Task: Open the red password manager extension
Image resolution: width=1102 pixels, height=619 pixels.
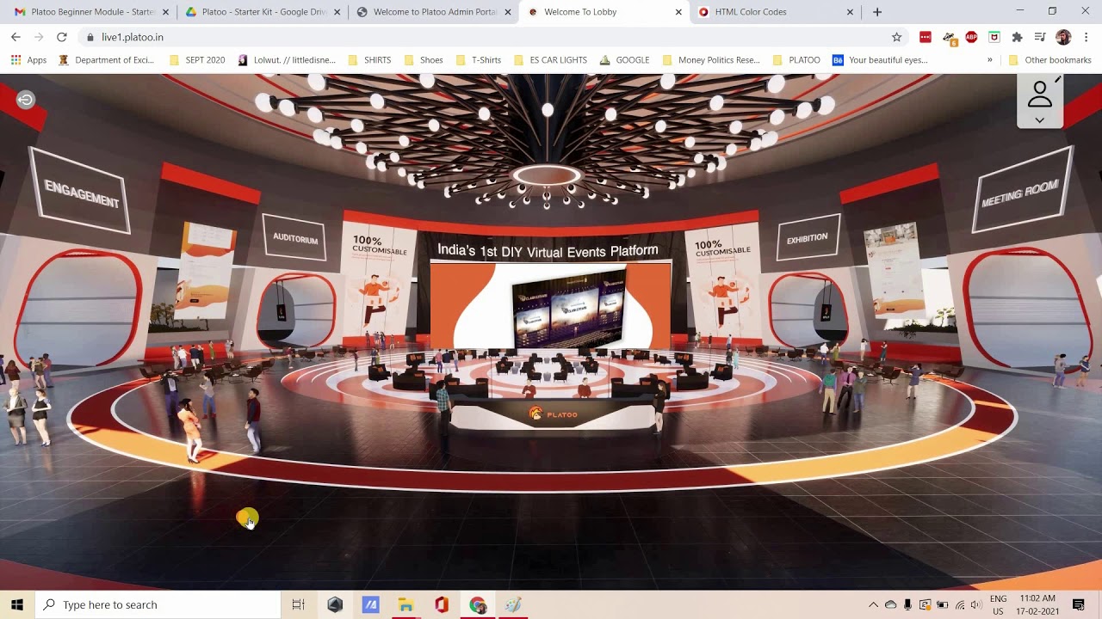Action: [926, 37]
